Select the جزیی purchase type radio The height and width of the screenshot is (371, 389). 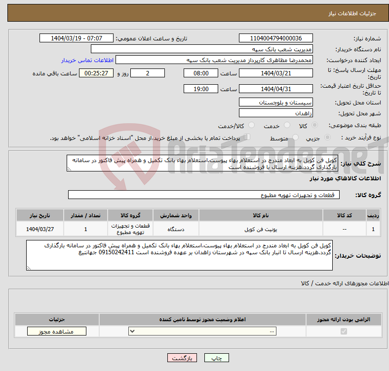[x=327, y=137]
